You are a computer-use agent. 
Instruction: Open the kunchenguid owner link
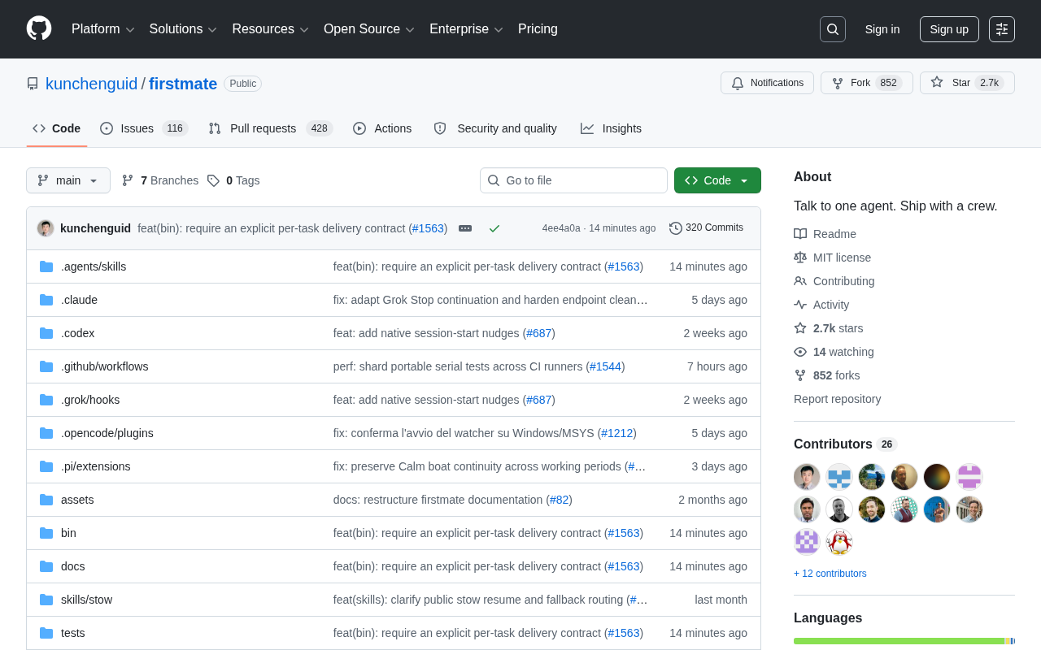click(92, 84)
